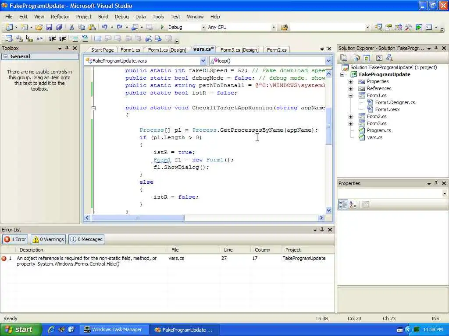Image resolution: width=449 pixels, height=336 pixels.
Task: Click the Save All icon
Action: click(59, 27)
